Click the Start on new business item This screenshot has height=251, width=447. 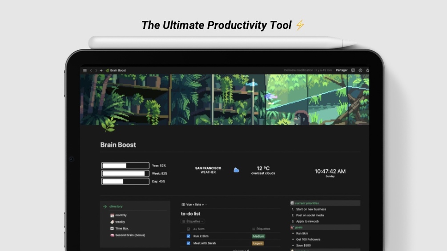[x=311, y=209]
